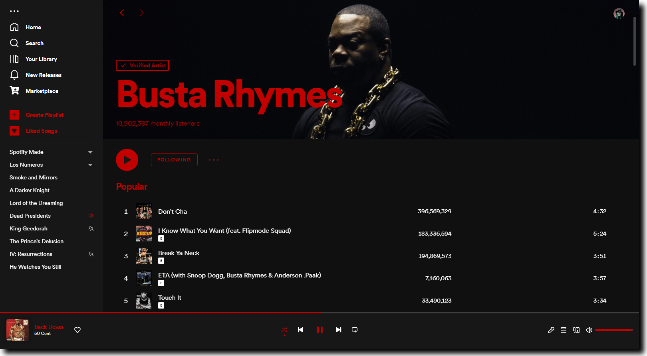This screenshot has height=356, width=647.
Task: Open the play queue icon
Action: click(564, 330)
